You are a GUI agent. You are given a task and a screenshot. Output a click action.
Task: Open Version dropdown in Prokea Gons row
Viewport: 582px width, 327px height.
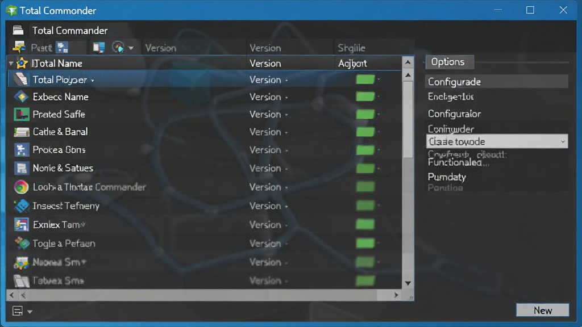(x=286, y=150)
